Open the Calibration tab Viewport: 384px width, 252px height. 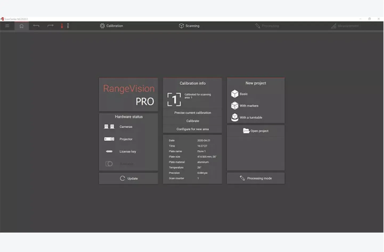coord(111,26)
